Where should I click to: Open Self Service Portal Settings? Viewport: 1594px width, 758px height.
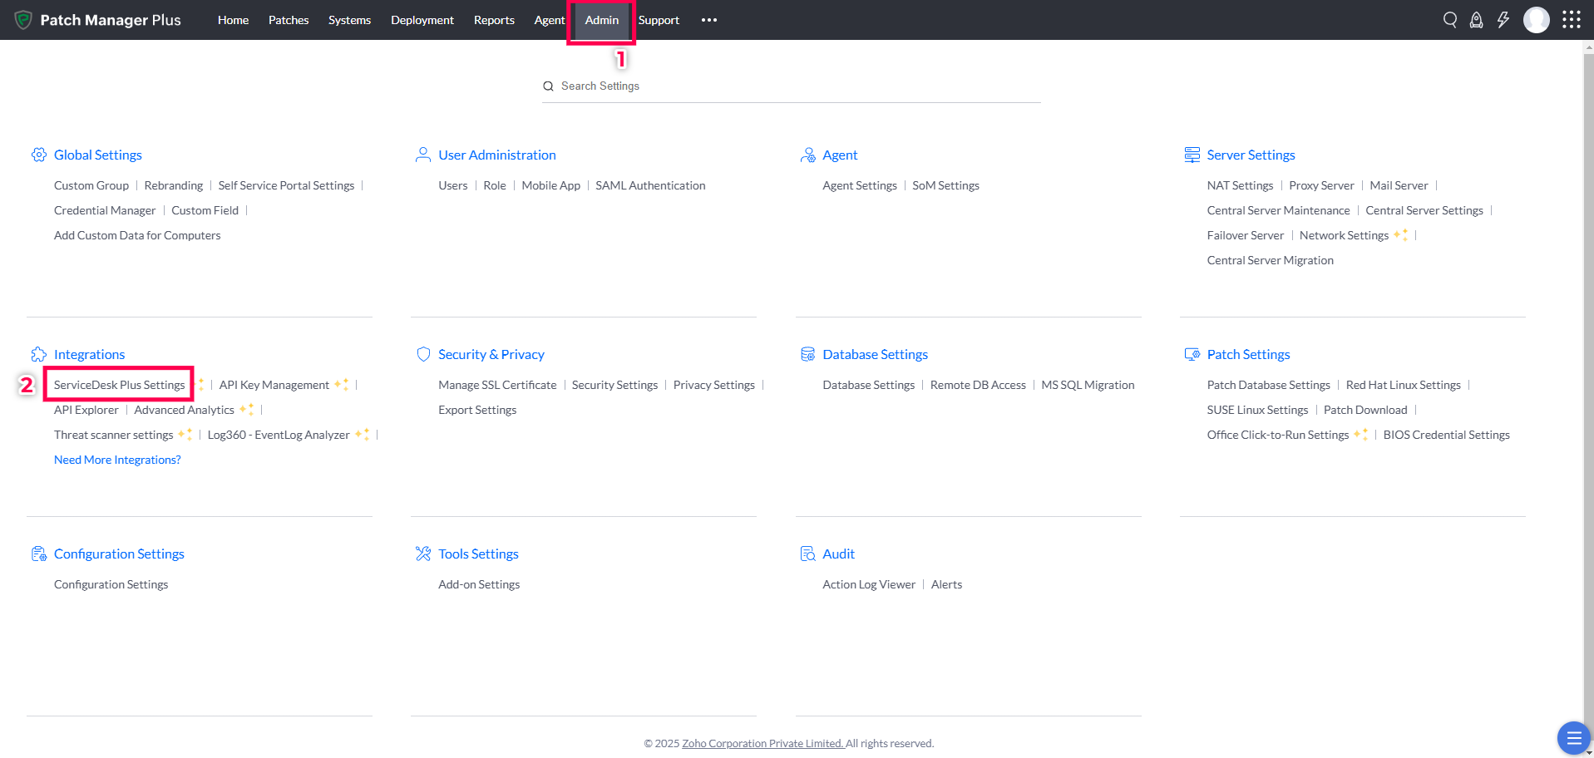point(286,185)
